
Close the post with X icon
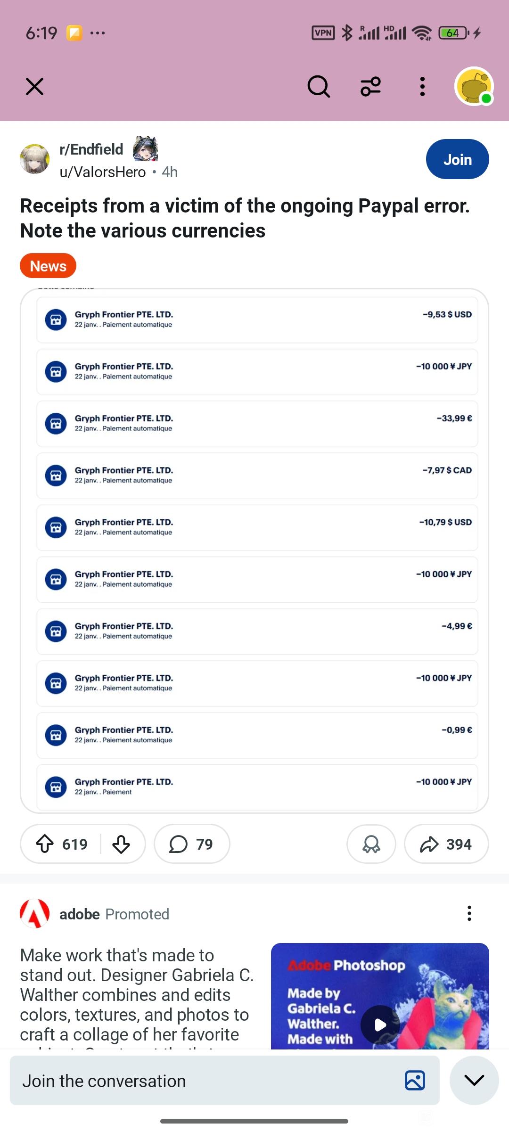click(x=34, y=87)
